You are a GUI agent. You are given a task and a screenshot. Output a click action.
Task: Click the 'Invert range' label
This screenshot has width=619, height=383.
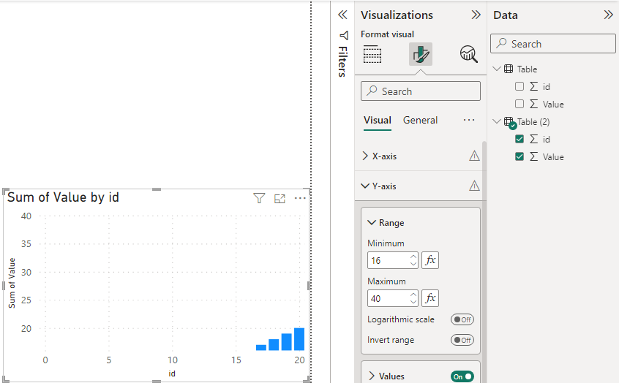tap(391, 340)
